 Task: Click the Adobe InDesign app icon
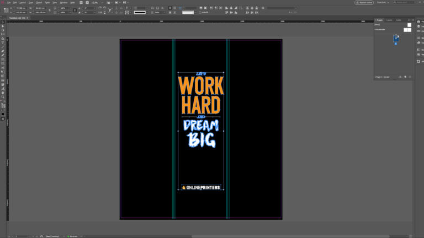coord(3,2)
